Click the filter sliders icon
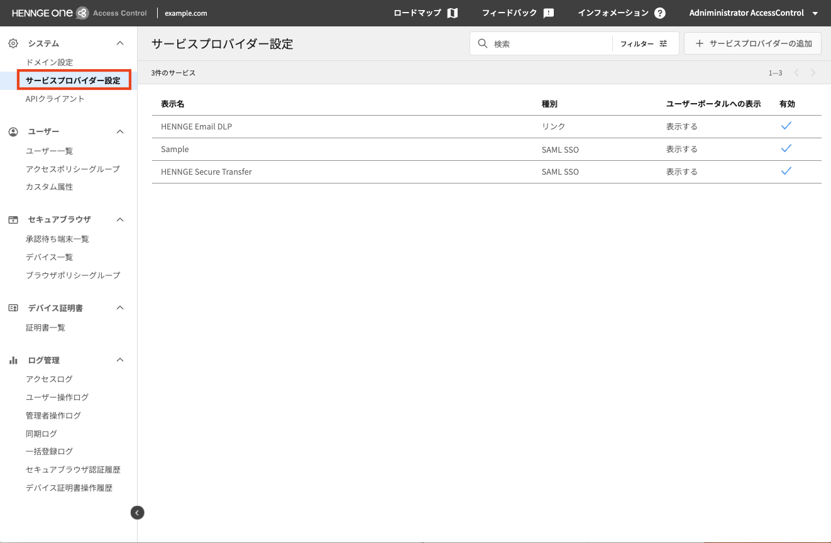This screenshot has height=543, width=831. coord(663,43)
